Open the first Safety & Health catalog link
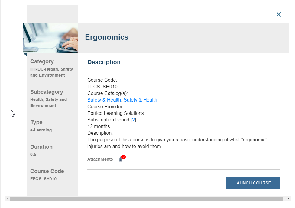 (x=104, y=100)
